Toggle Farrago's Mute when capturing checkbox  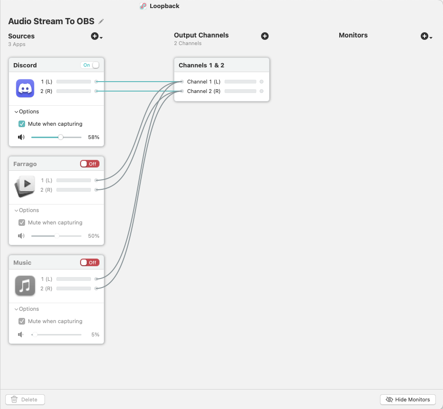(22, 223)
